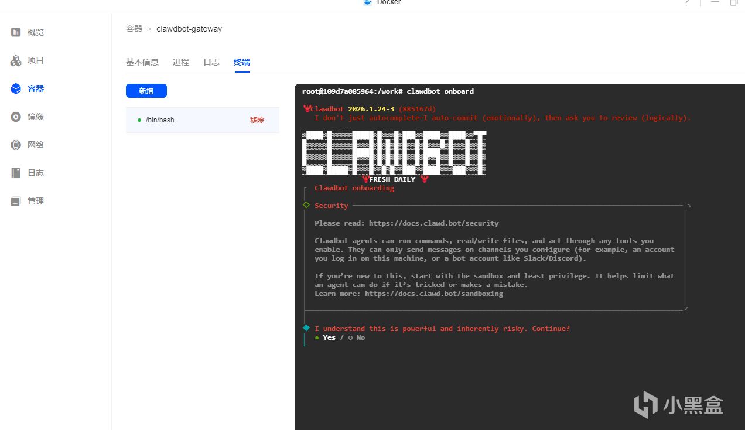
Task: Open the 项目 projects icon in sidebar
Action: [x=16, y=60]
